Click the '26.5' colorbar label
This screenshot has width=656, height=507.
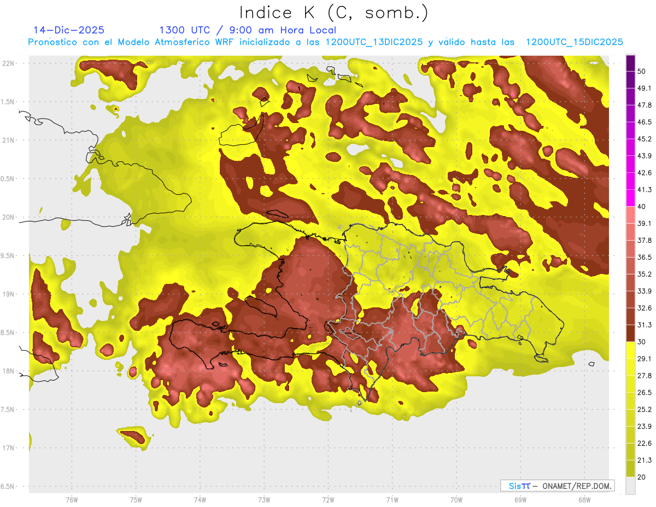(x=645, y=393)
